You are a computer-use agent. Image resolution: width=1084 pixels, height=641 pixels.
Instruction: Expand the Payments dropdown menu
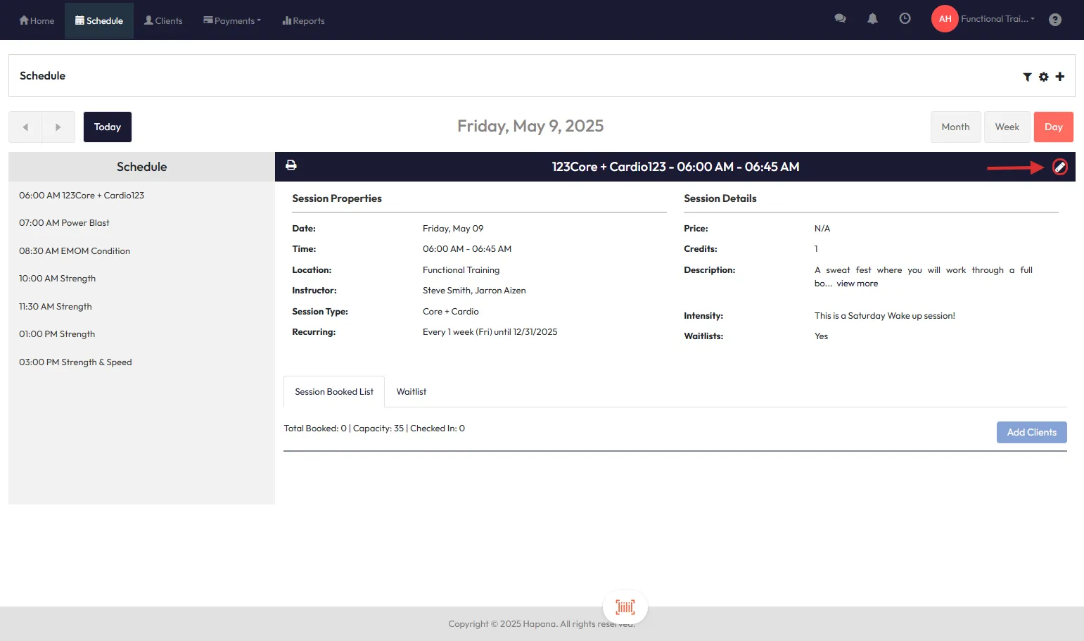(232, 20)
